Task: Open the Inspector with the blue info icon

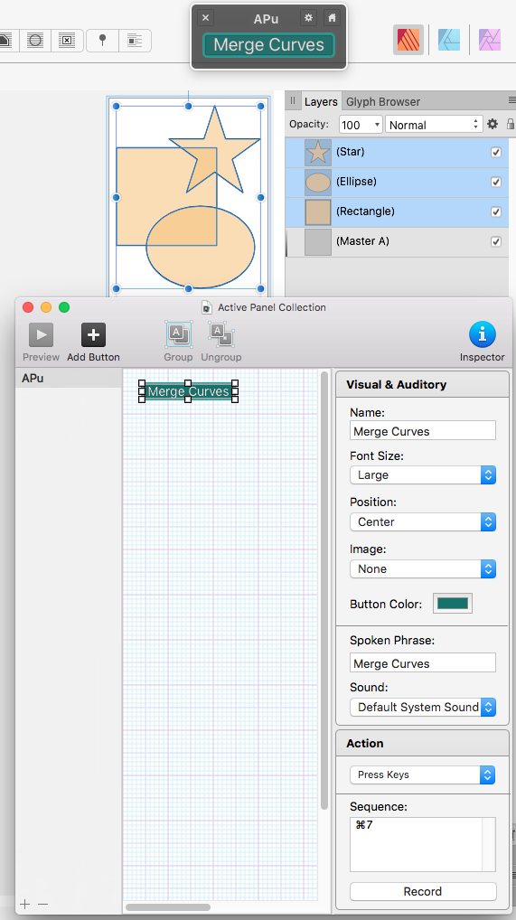Action: 482,334
